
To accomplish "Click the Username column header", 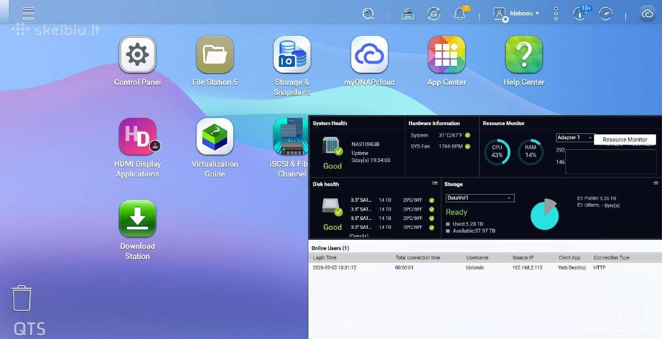I will tap(477, 257).
